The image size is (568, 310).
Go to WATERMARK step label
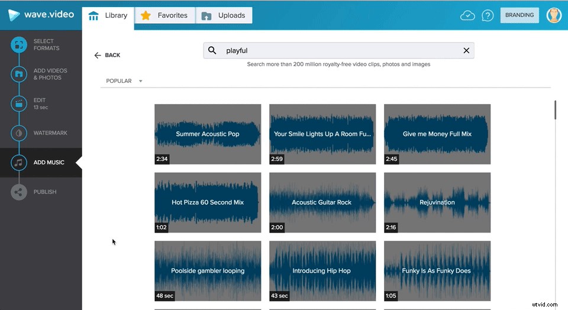50,133
